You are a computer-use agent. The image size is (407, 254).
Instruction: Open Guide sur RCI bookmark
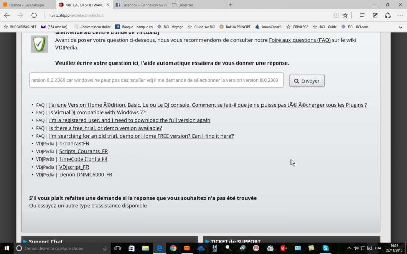(x=201, y=27)
